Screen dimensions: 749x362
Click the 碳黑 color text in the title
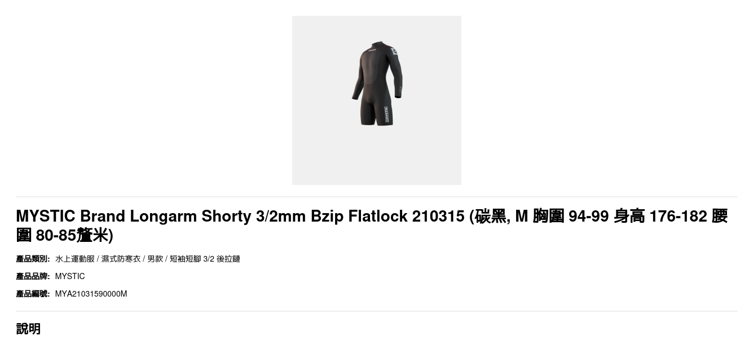point(491,216)
